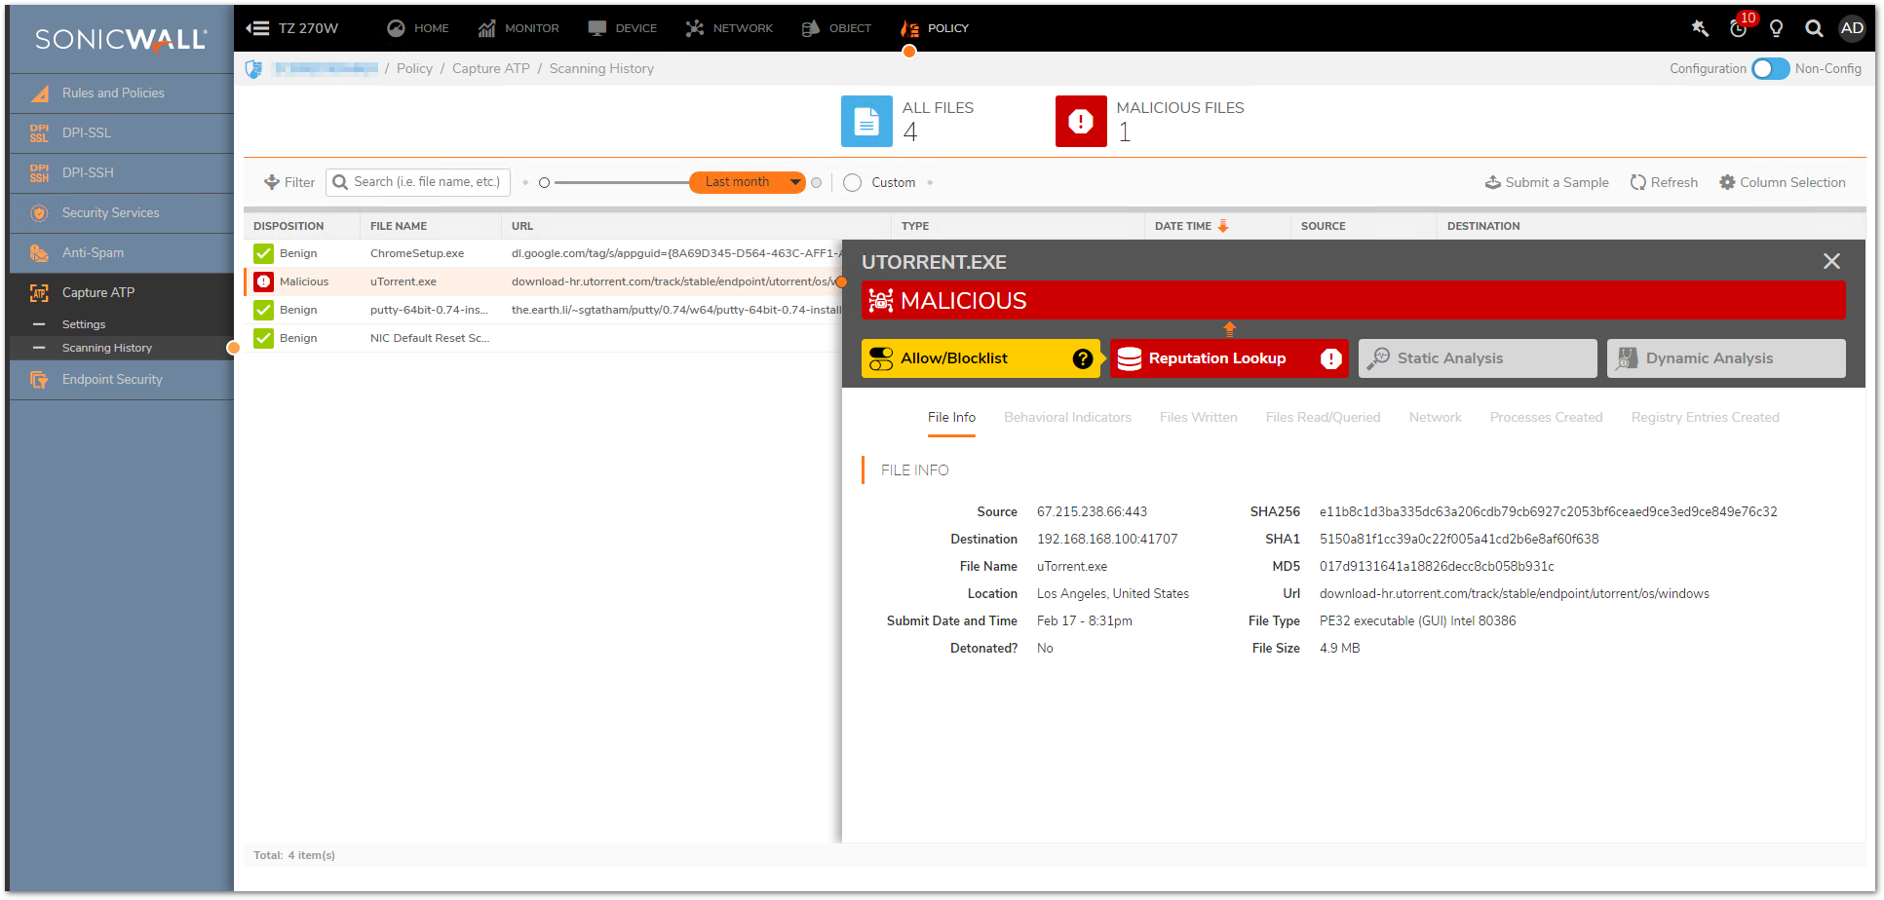Open the global search magnifier icon
The width and height of the screenshot is (1884, 900).
coord(1814,28)
